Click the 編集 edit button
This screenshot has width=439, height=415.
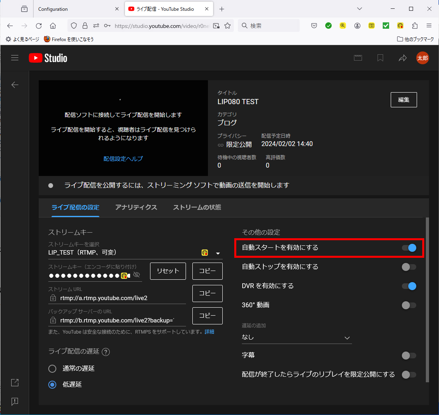403,100
